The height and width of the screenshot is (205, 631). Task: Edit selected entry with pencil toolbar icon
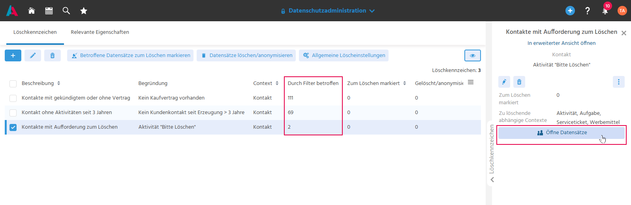33,55
